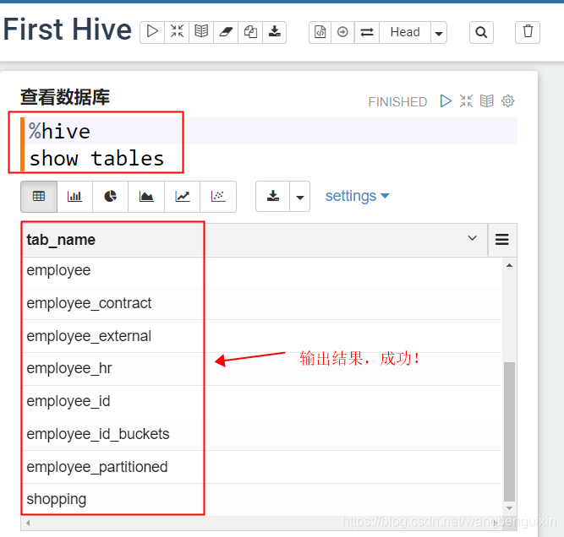Open tab_name column menu chevron

473,238
